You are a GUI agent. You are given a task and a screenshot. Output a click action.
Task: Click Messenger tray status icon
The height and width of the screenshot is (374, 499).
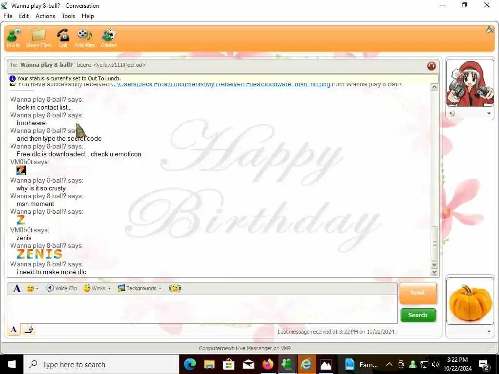(x=413, y=364)
